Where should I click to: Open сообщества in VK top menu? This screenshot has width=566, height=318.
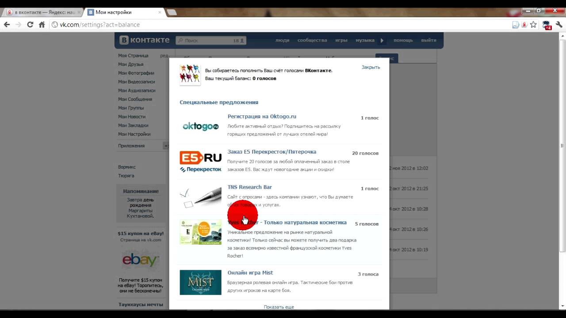pos(312,40)
